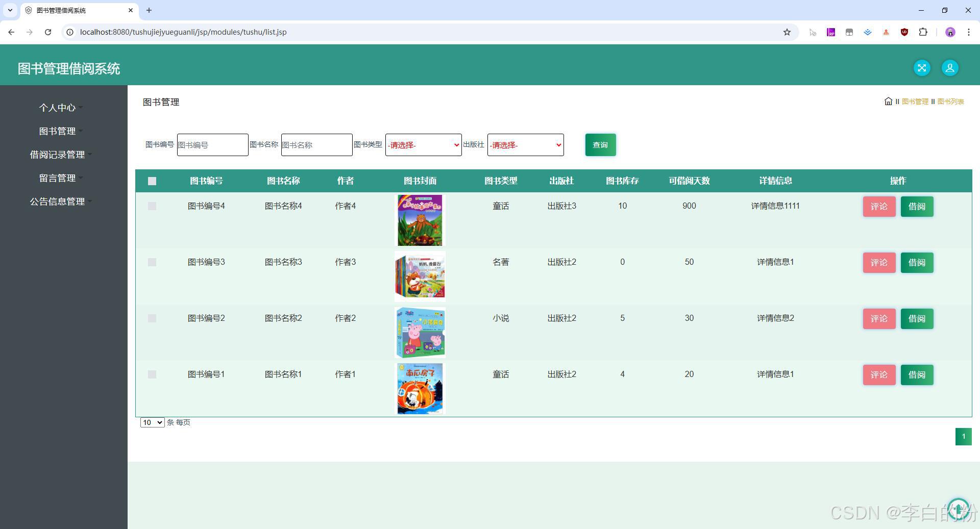Click the 图书库存 column header

(x=622, y=181)
